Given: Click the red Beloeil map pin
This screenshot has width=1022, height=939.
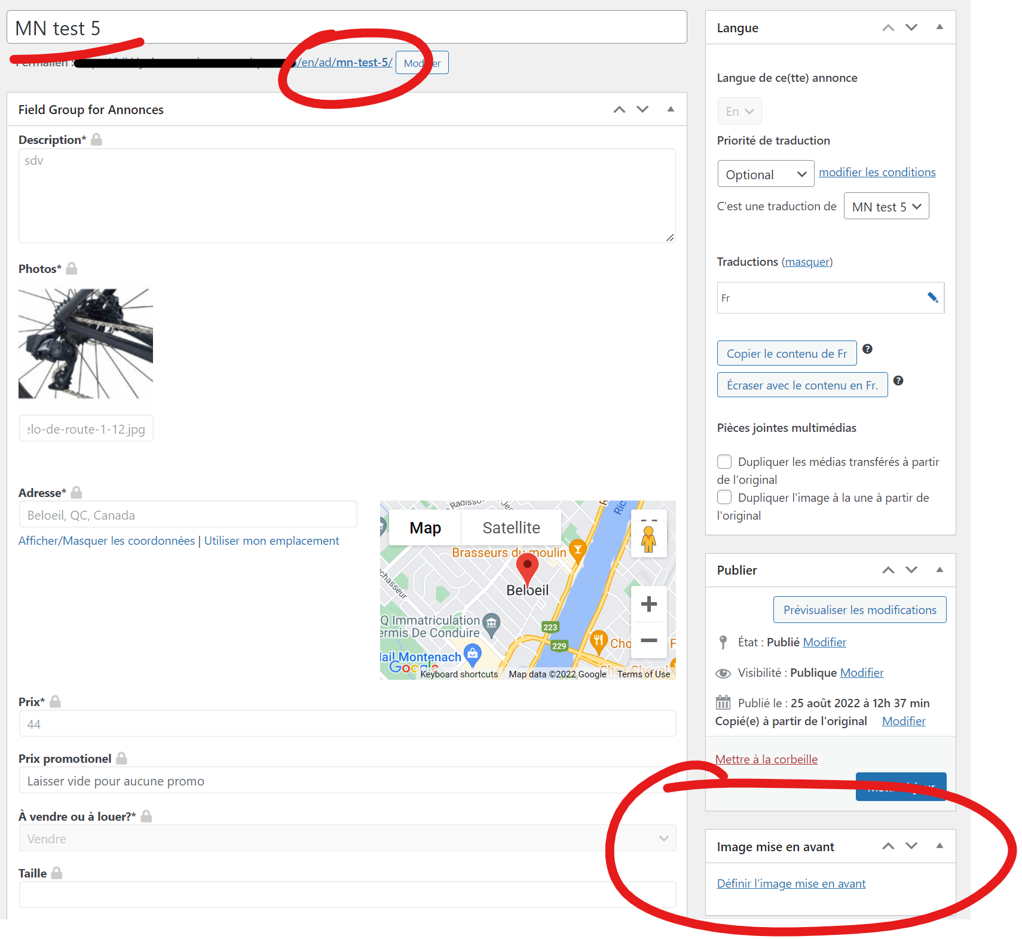Looking at the screenshot, I should (527, 567).
